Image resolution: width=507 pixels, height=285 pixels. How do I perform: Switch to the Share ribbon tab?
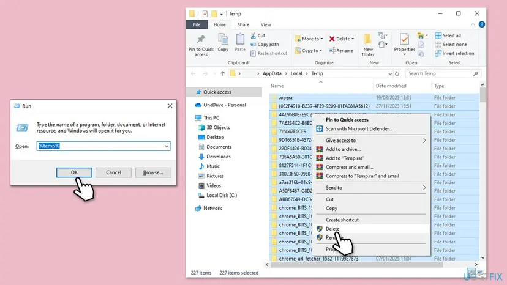[243, 24]
